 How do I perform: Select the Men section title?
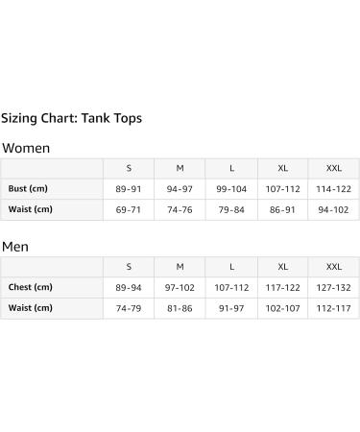point(15,247)
